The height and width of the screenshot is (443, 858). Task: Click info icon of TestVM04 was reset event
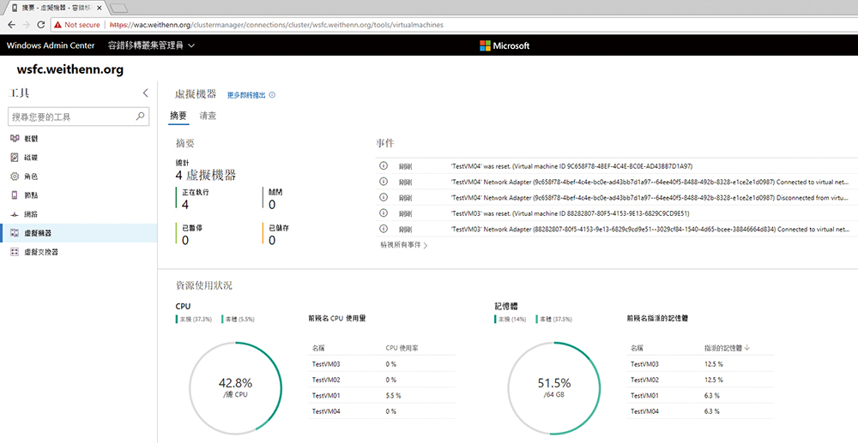(384, 166)
